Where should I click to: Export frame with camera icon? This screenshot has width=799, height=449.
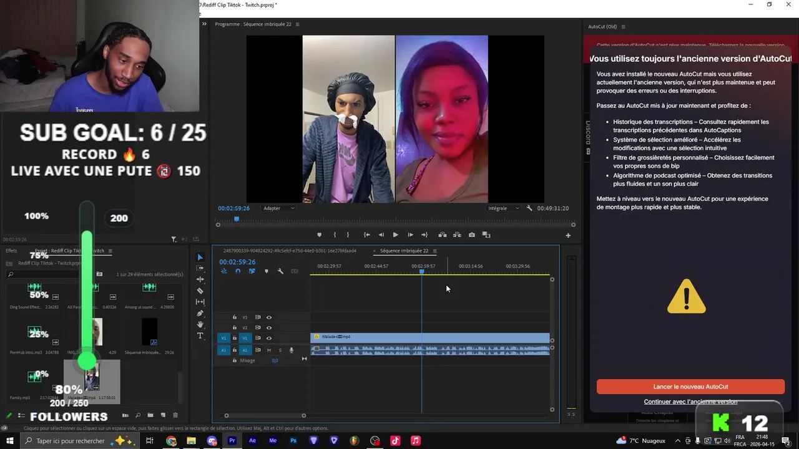pos(471,235)
